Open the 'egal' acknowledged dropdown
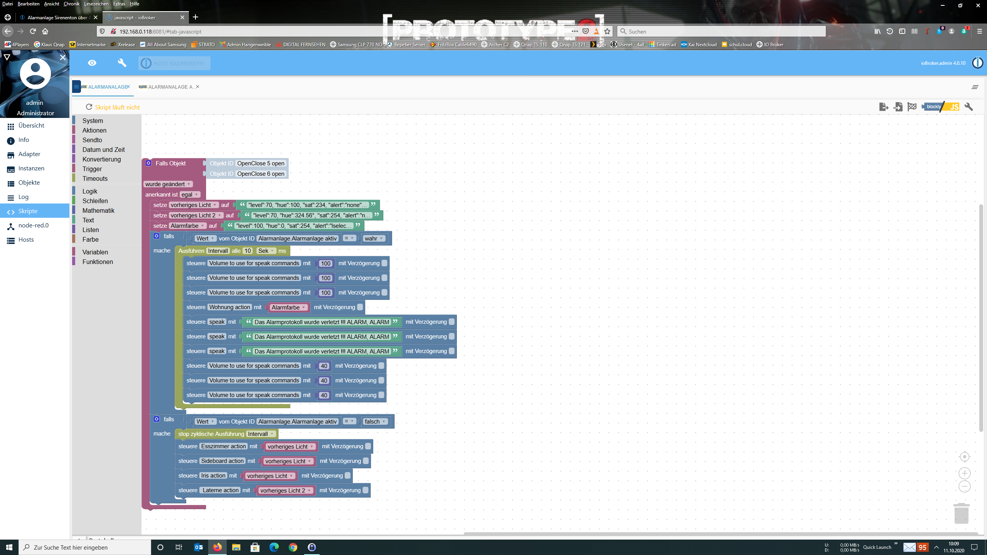The height and width of the screenshot is (555, 987). pos(190,194)
